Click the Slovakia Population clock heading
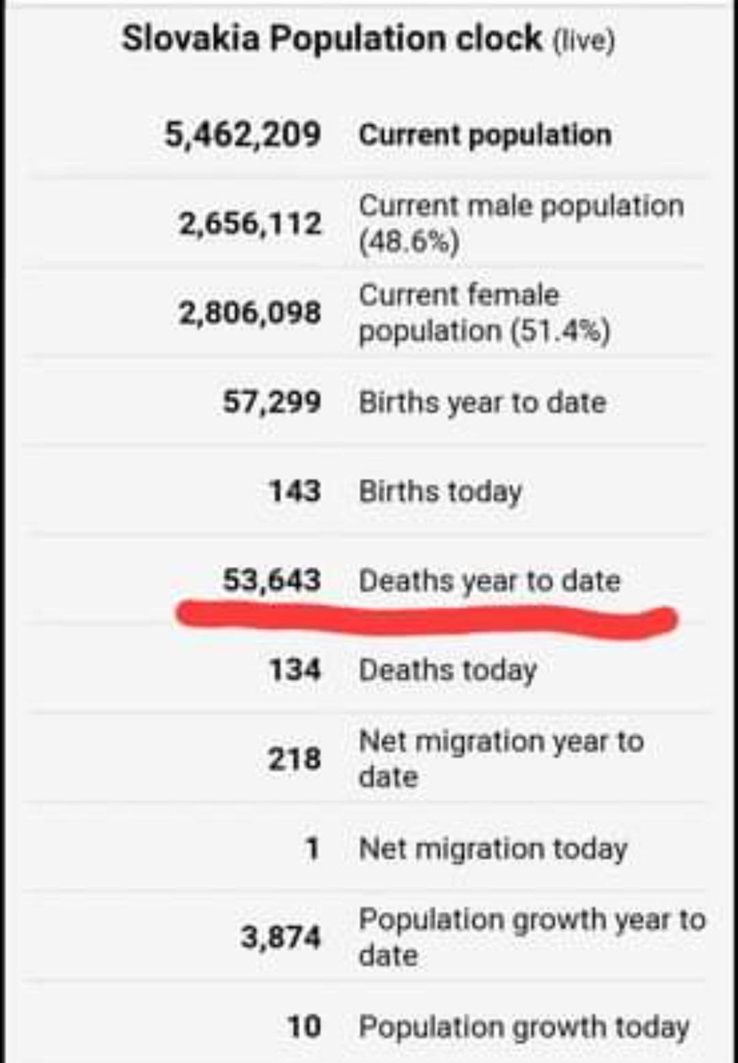The height and width of the screenshot is (1063, 738). click(332, 38)
